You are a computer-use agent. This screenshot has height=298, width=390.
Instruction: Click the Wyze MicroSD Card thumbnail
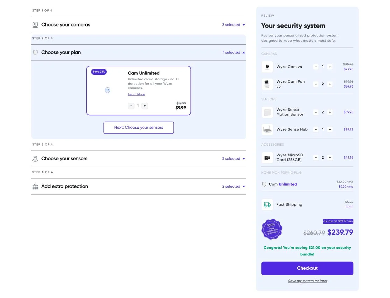[267, 158]
